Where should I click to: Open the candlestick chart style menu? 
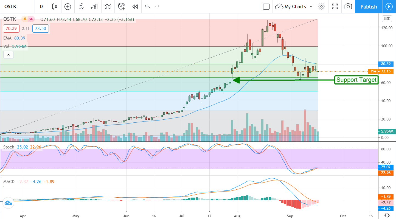(x=54, y=7)
